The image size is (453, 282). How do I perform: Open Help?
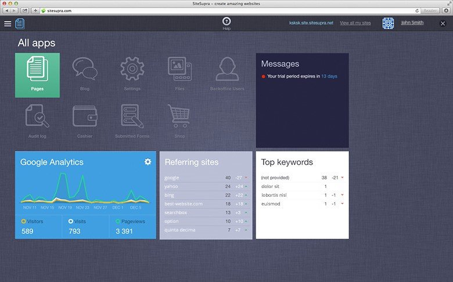coord(227,23)
